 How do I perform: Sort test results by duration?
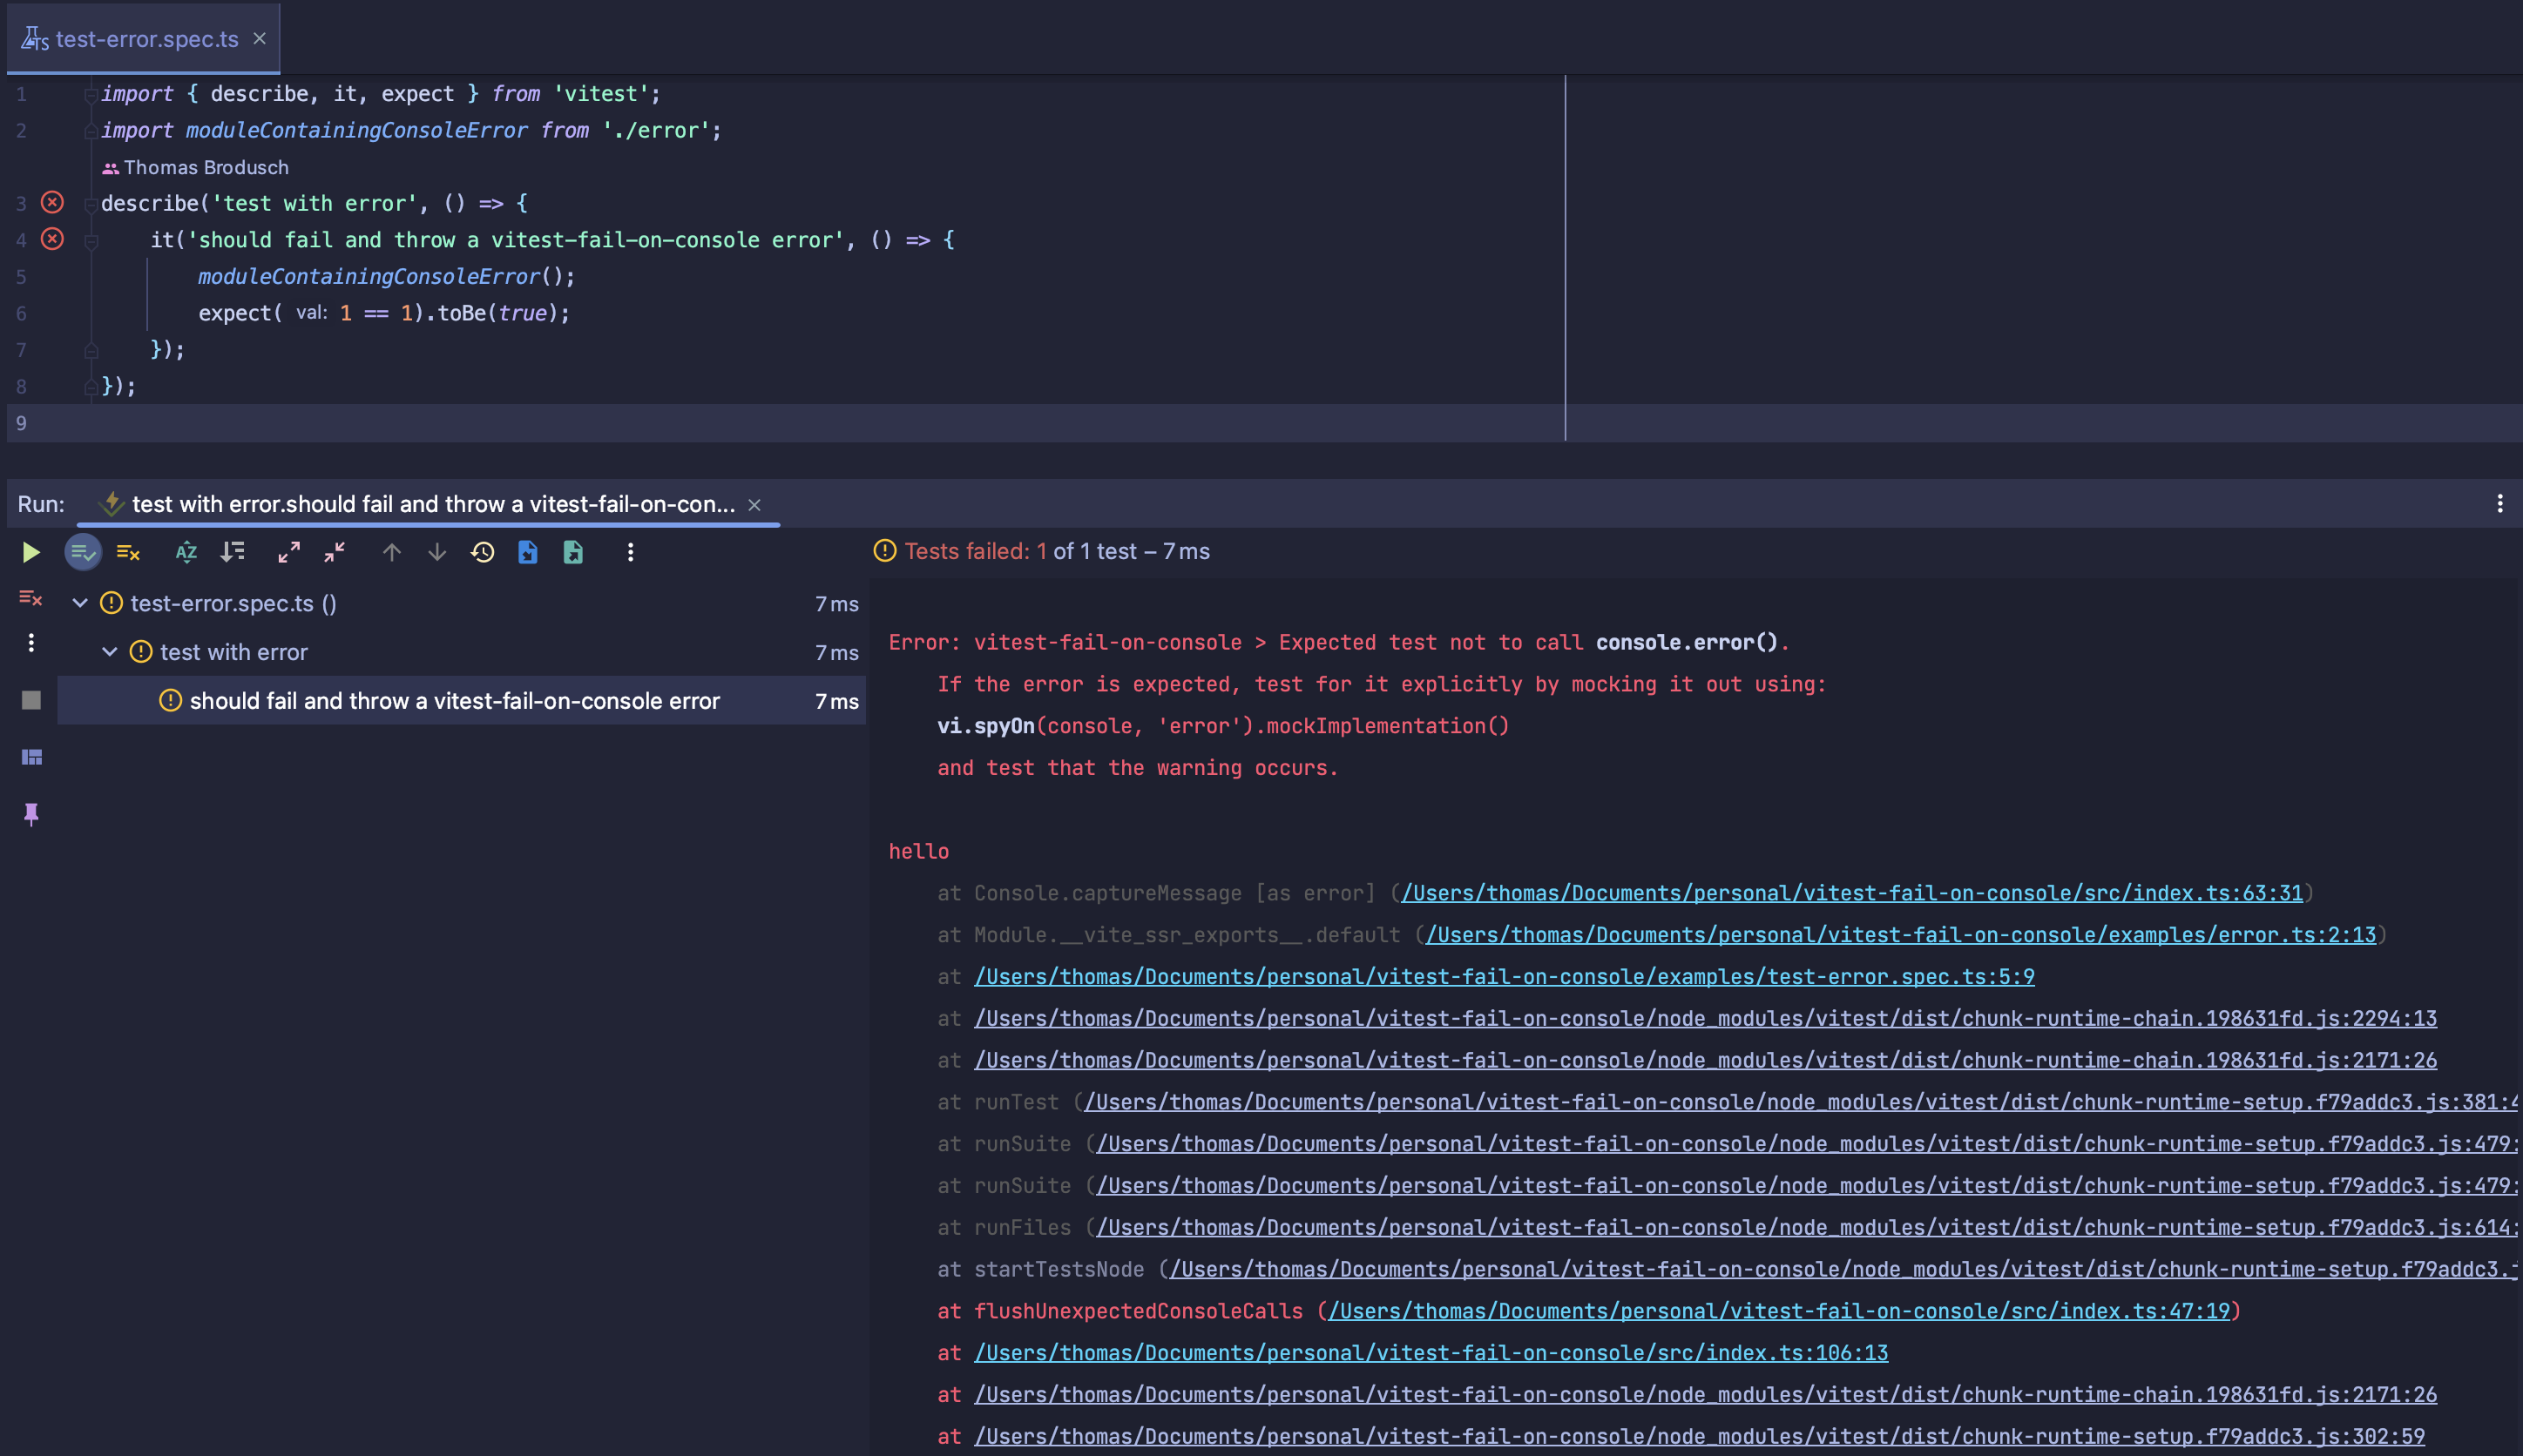tap(233, 552)
